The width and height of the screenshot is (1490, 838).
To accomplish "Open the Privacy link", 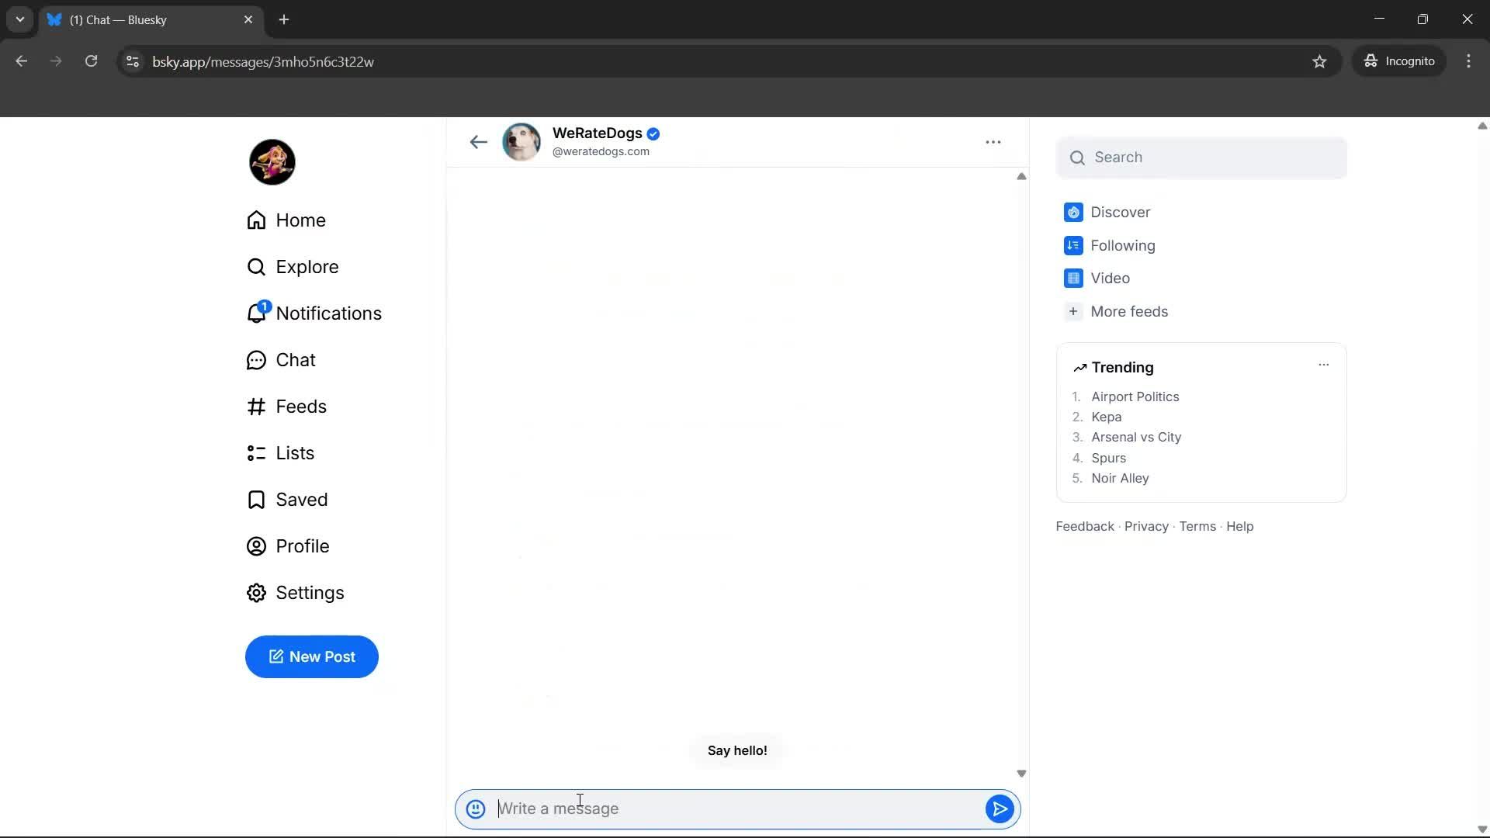I will coord(1146,526).
